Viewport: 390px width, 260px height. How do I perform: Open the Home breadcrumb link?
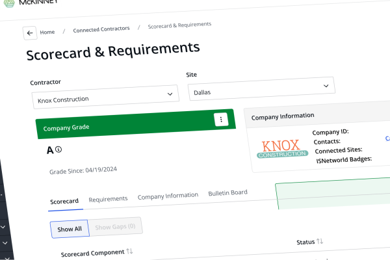point(47,32)
